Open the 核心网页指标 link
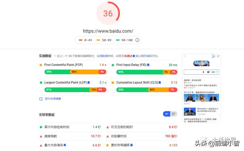The image size is (244, 151). click(144, 56)
